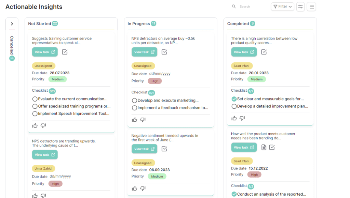Thumbs up the 'NPS detractors are trending' card
Image resolution: width=350 pixels, height=198 pixels.
[35, 196]
